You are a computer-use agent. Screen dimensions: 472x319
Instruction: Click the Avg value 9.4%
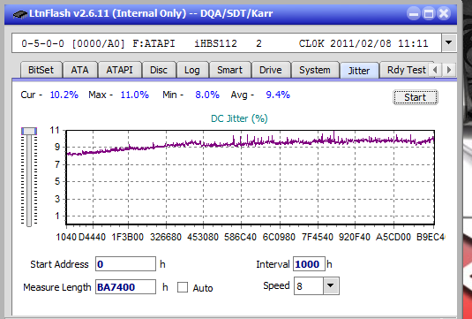click(x=278, y=95)
